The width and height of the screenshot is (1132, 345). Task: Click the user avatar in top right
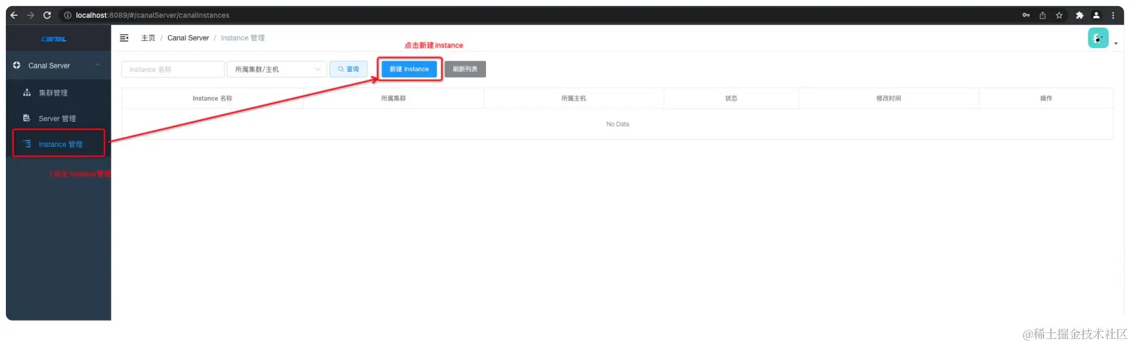[1098, 38]
